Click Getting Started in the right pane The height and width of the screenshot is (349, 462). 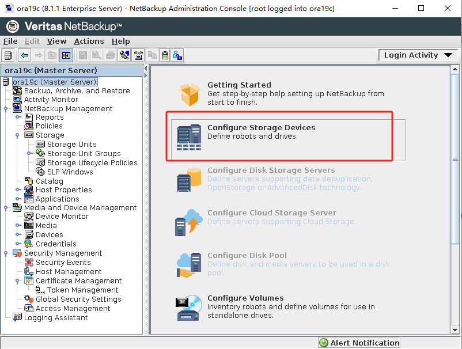[239, 85]
